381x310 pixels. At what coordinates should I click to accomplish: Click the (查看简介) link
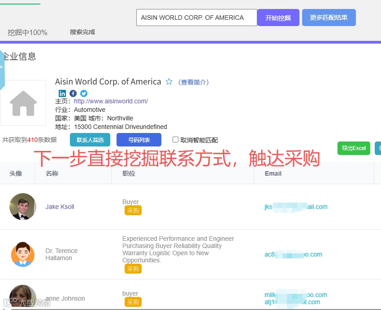click(194, 82)
